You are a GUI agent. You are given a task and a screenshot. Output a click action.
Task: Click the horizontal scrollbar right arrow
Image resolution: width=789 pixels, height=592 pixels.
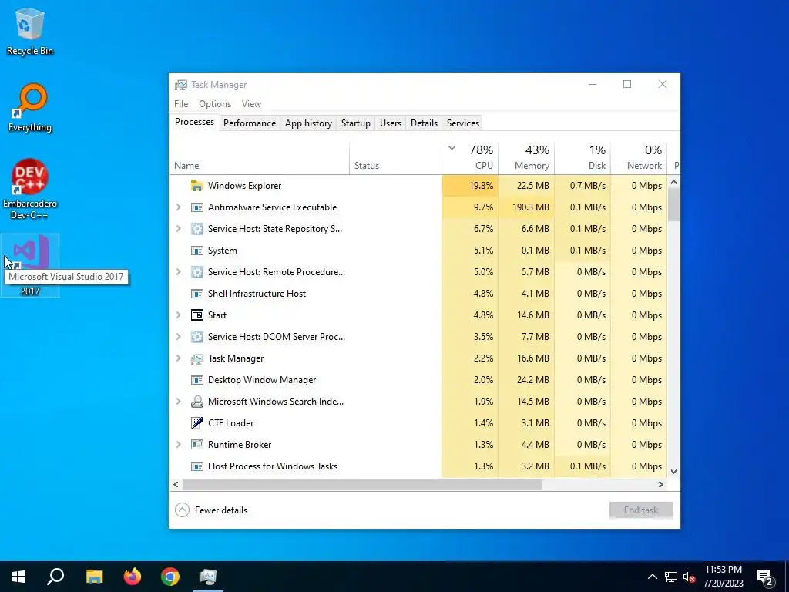tap(661, 485)
